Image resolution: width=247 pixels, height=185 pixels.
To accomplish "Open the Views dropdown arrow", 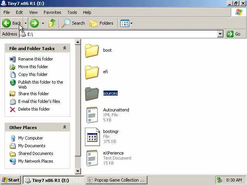I will (x=131, y=23).
